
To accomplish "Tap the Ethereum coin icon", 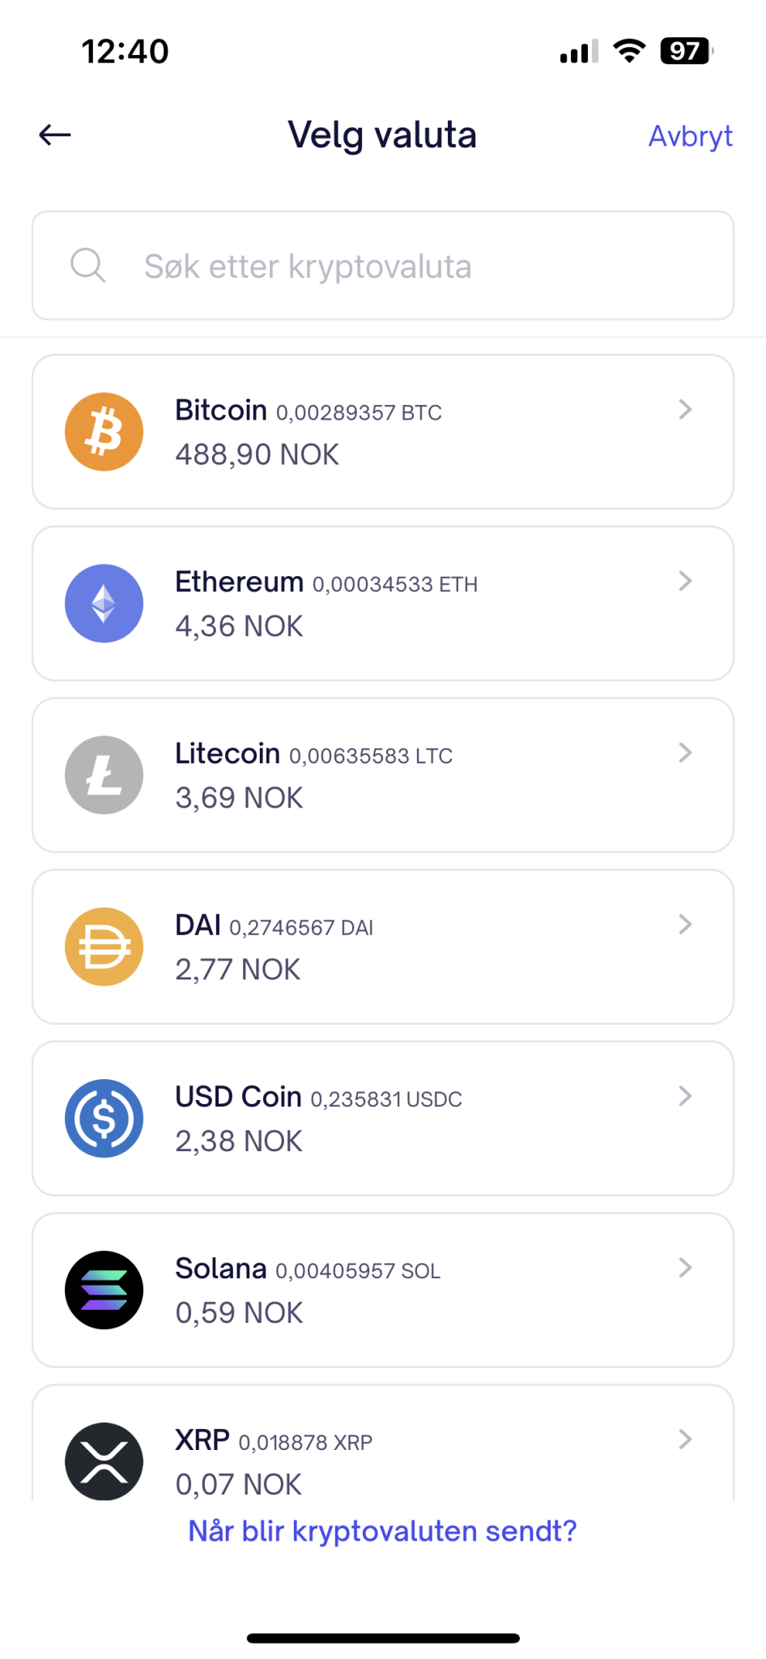I will click(x=104, y=603).
